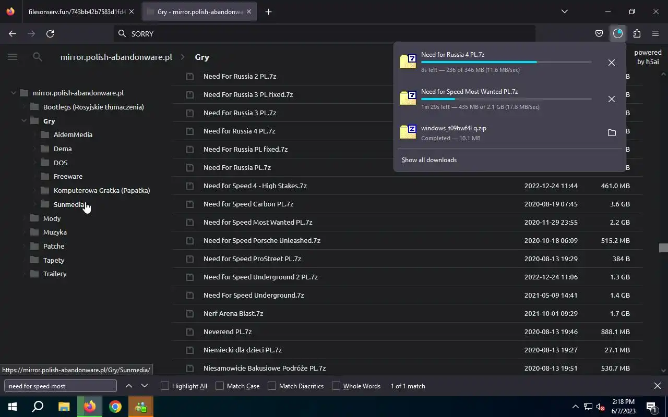
Task: Enable Highlight All checkbox
Action: pyautogui.click(x=165, y=386)
